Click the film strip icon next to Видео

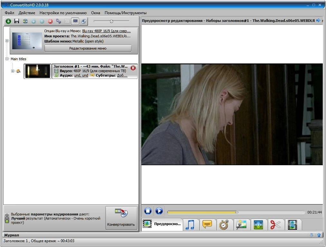56,71
